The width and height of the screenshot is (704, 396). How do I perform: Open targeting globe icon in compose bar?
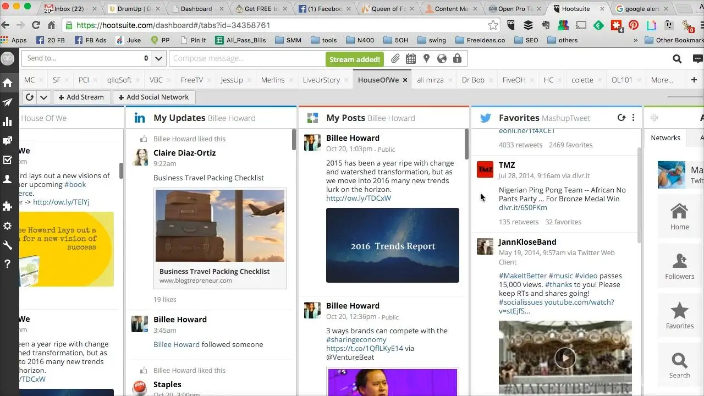coord(442,59)
